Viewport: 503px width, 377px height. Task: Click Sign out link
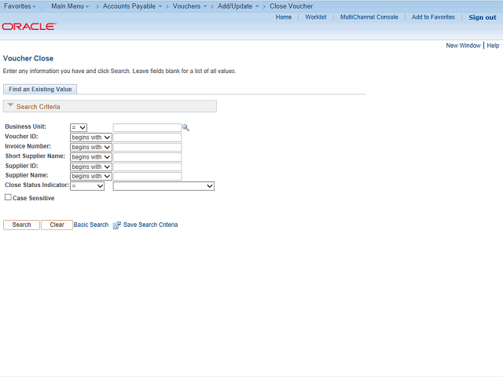482,17
